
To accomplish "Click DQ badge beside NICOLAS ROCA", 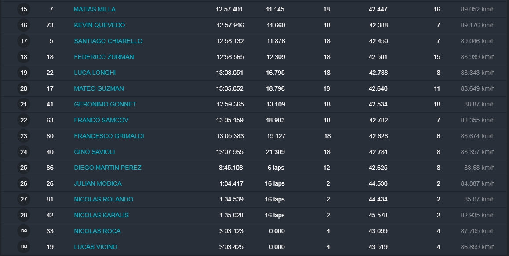I will pos(24,231).
